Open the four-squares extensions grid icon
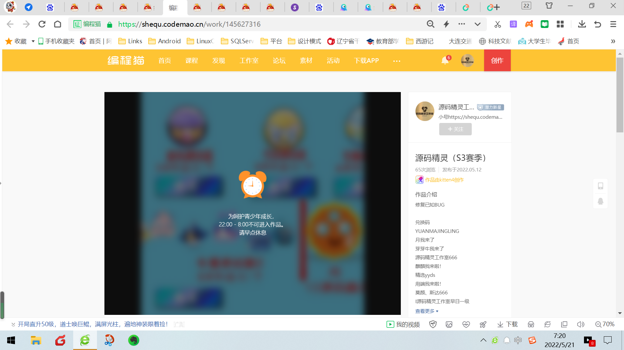The width and height of the screenshot is (624, 350). [560, 24]
